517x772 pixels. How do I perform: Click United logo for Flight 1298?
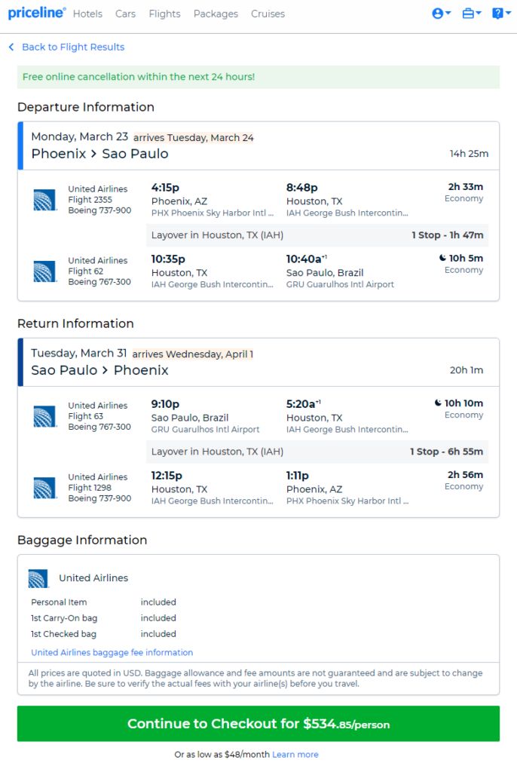pos(44,488)
